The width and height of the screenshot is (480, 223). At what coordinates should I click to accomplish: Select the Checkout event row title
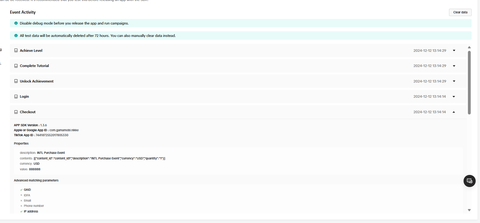28,112
